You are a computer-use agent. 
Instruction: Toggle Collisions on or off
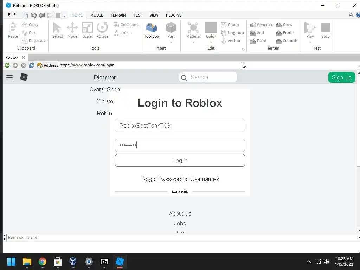point(126,25)
